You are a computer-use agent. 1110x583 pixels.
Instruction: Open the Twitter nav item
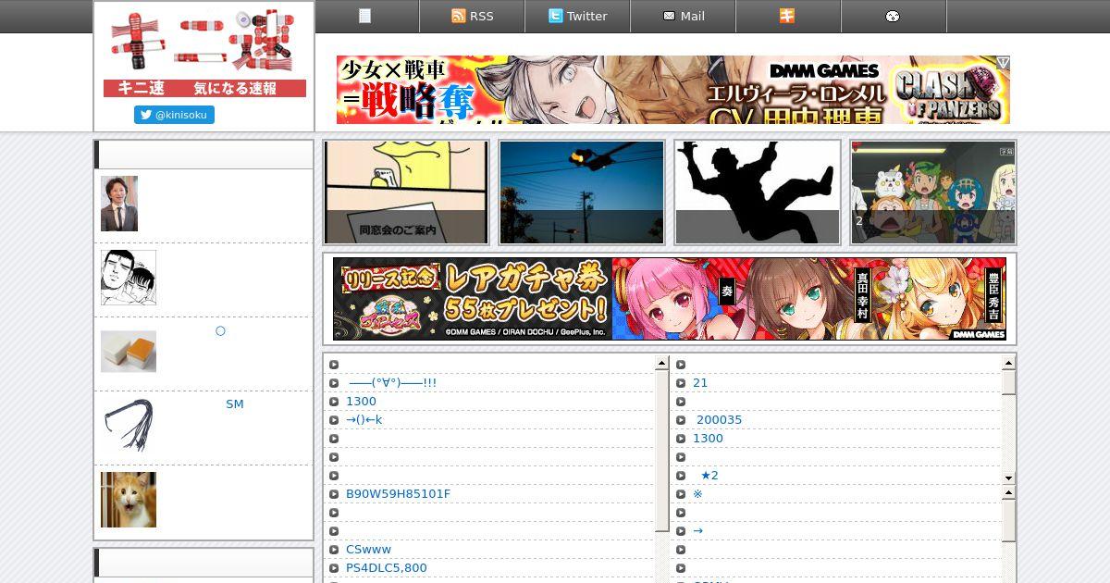tap(577, 16)
